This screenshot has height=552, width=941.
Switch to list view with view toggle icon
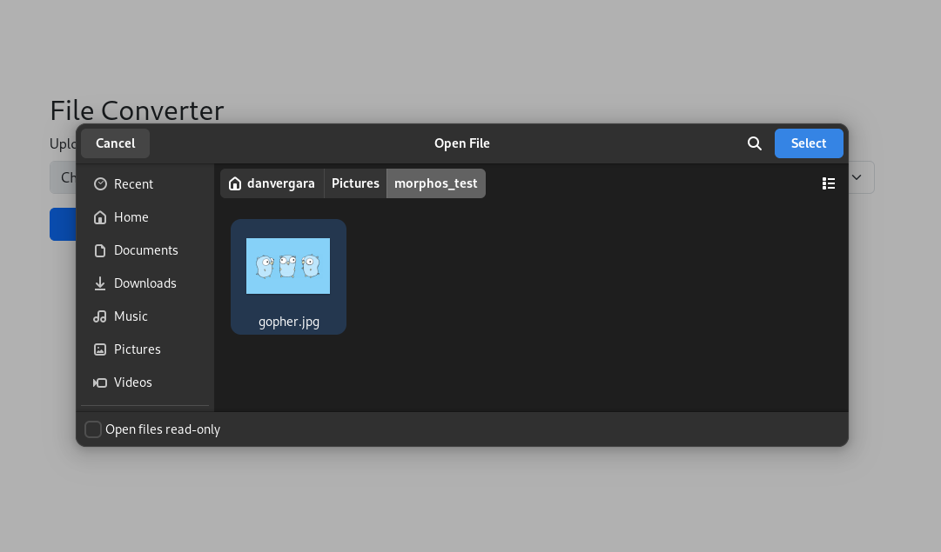click(828, 183)
